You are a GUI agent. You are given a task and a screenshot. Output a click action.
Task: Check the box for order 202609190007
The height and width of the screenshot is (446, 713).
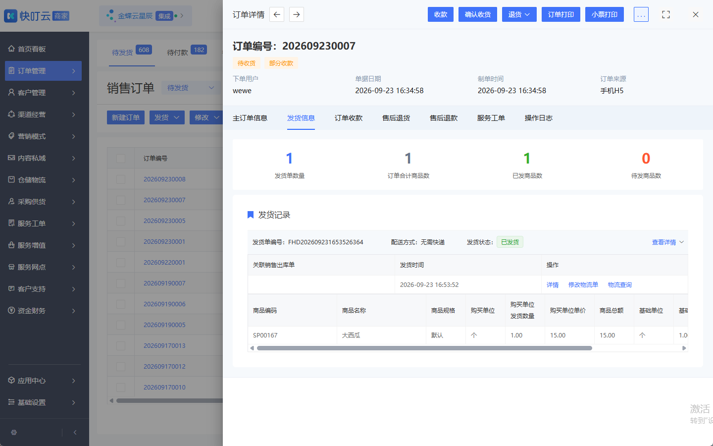[x=121, y=283]
